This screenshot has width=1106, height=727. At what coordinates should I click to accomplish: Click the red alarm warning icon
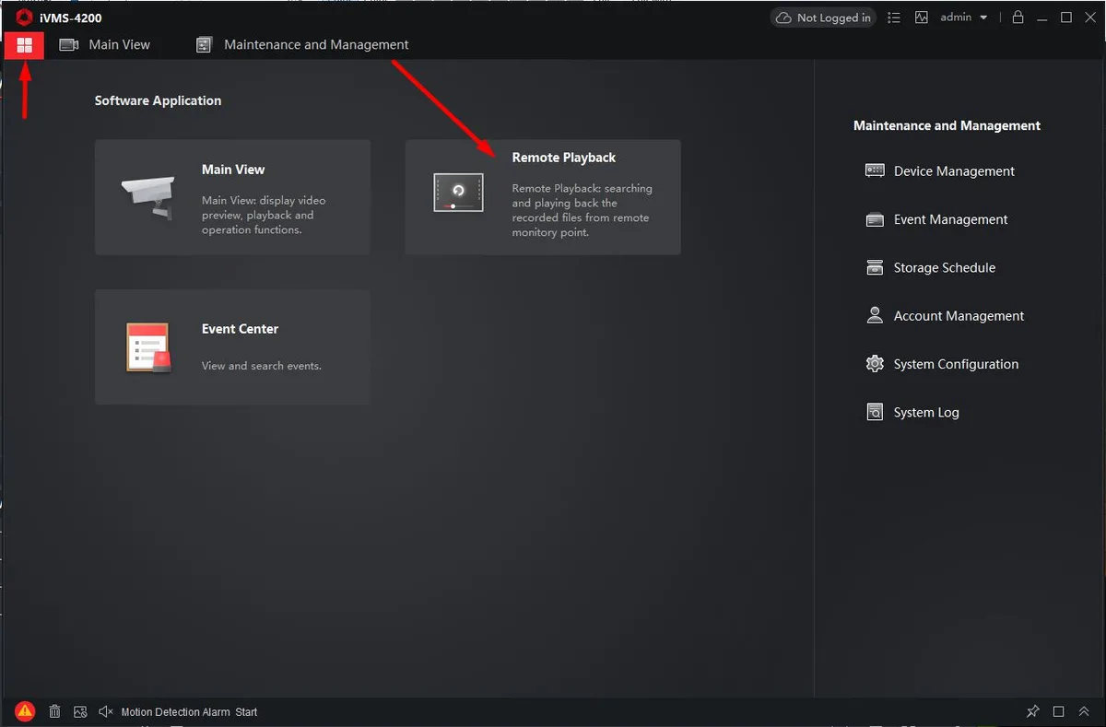tap(25, 710)
